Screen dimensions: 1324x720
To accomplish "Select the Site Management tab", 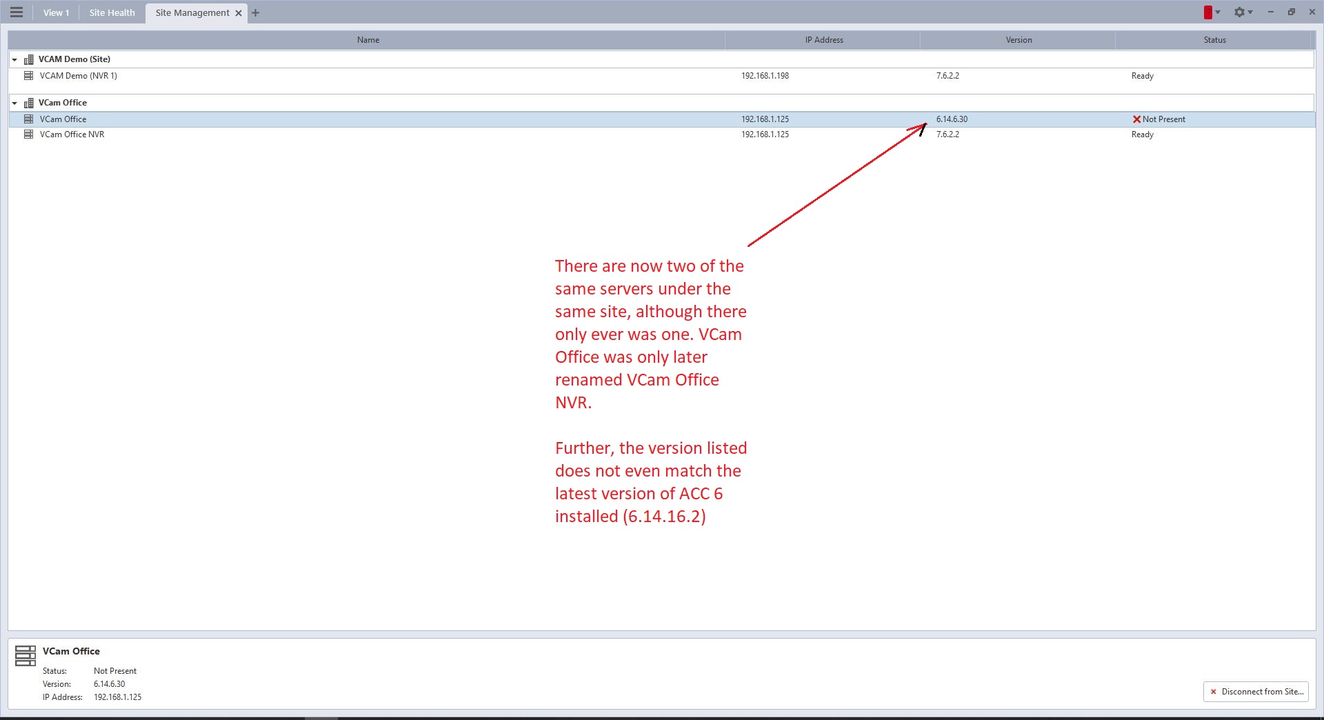I will [x=192, y=12].
